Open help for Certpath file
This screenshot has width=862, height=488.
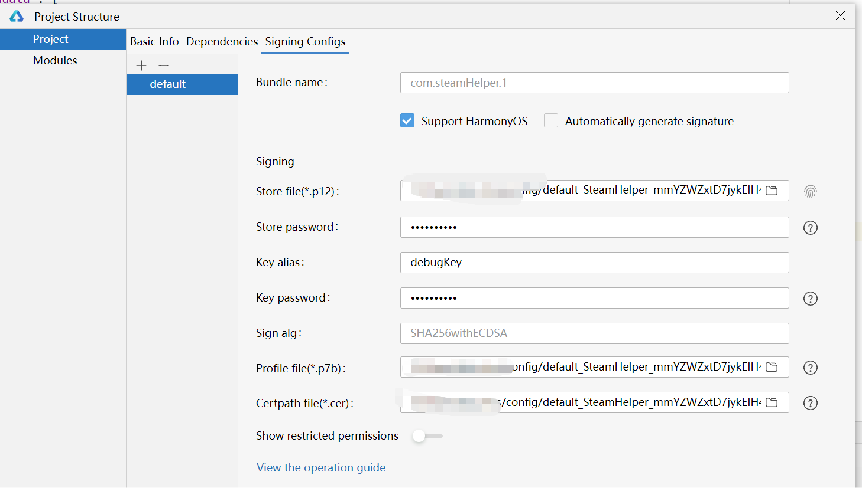click(811, 403)
